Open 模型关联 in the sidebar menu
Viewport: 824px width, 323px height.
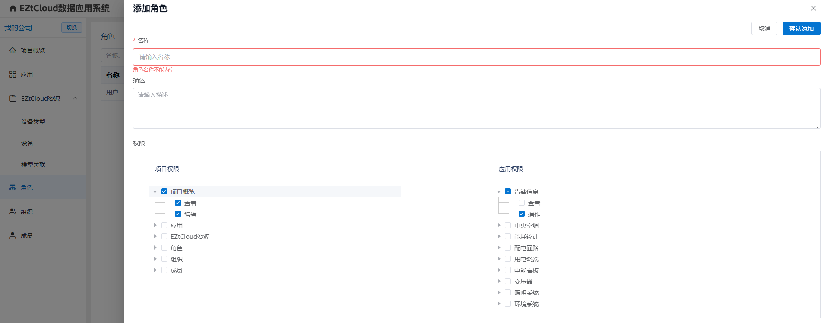click(x=33, y=165)
